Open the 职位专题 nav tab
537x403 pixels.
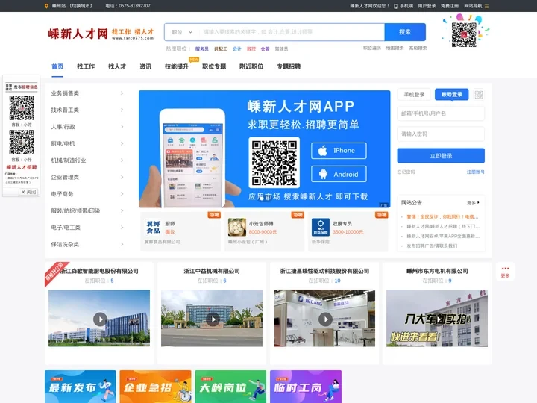coord(214,66)
